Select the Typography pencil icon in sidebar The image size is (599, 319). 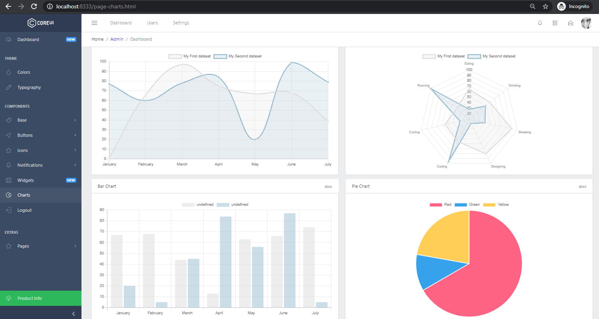click(9, 87)
